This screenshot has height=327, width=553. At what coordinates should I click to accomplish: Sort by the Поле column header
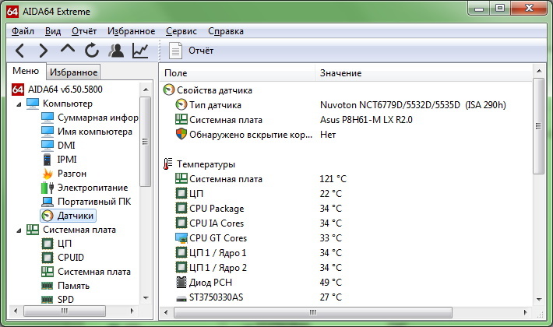tap(238, 73)
